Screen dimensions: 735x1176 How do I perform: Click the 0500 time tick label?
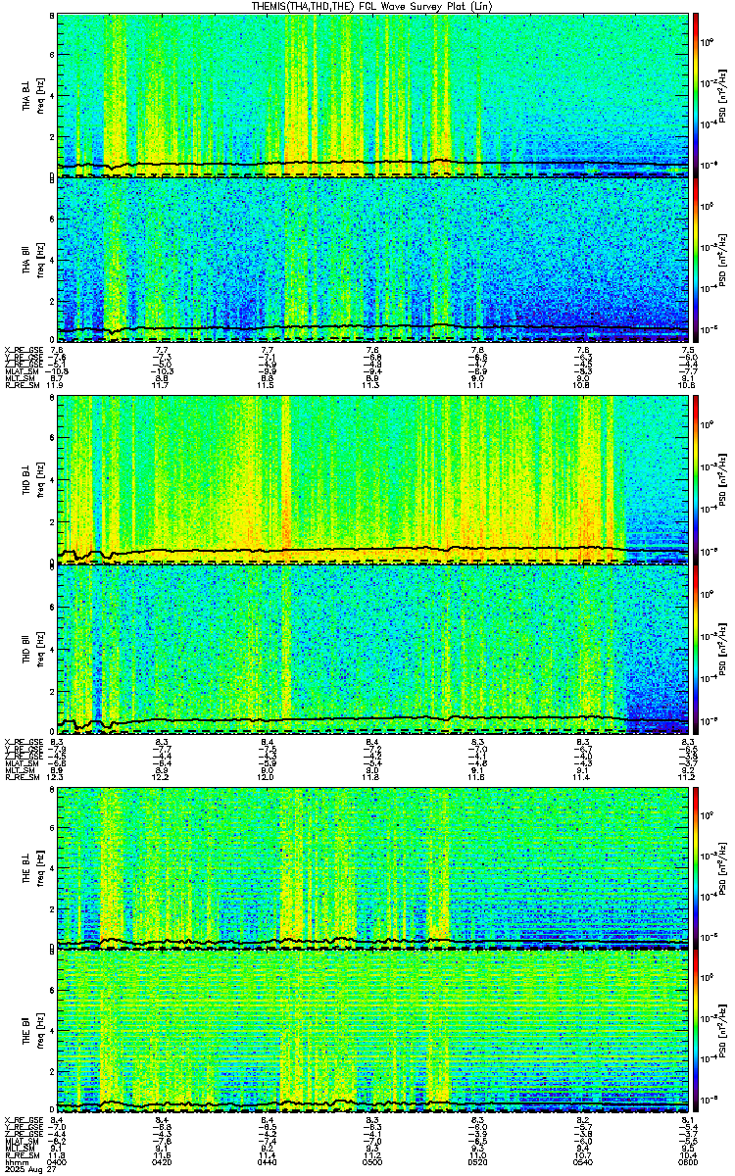(x=372, y=1162)
